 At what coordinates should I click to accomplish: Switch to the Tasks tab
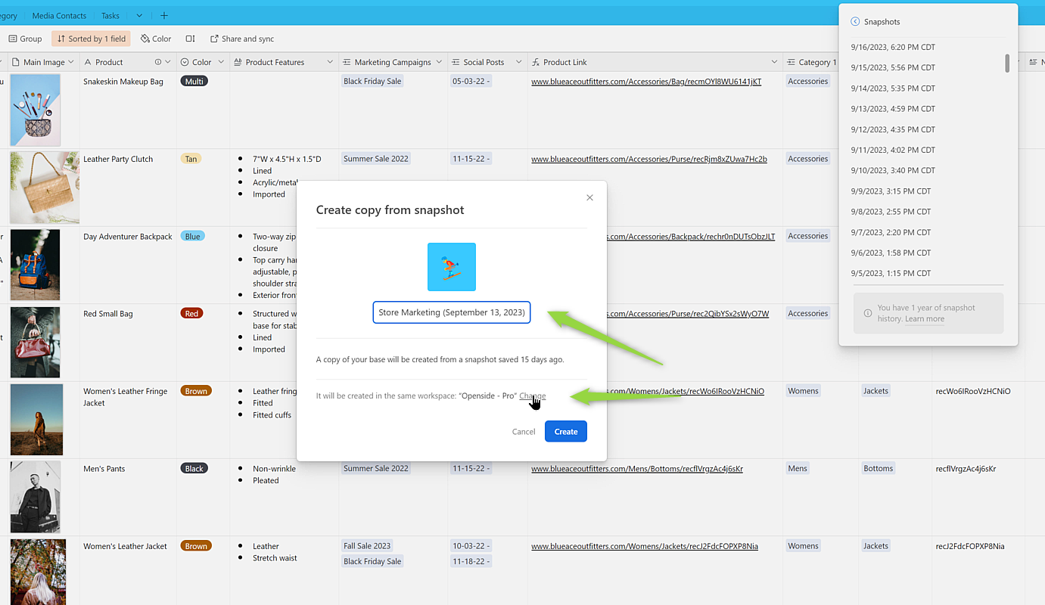pyautogui.click(x=110, y=15)
